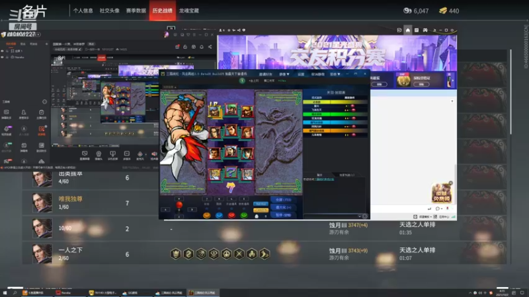The height and width of the screenshot is (297, 529).
Task: Select the question-mark random character slot
Action: (x=231, y=172)
